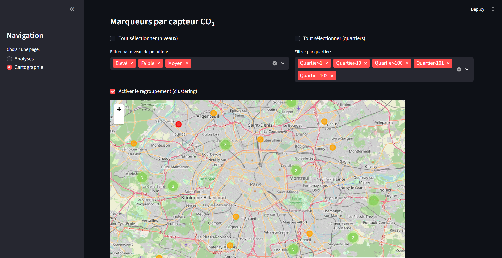Select the Analyses page radio button
This screenshot has width=502, height=258.
(9, 59)
